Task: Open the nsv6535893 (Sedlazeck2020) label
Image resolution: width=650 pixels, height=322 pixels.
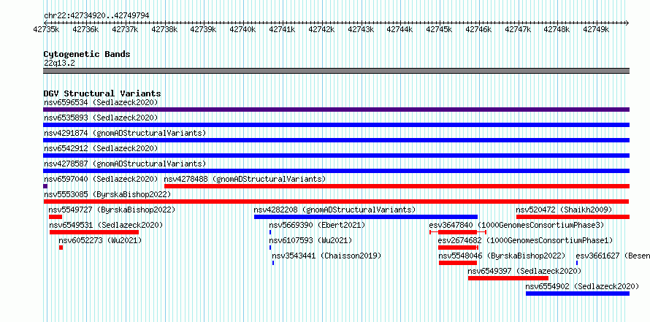Action: point(101,118)
